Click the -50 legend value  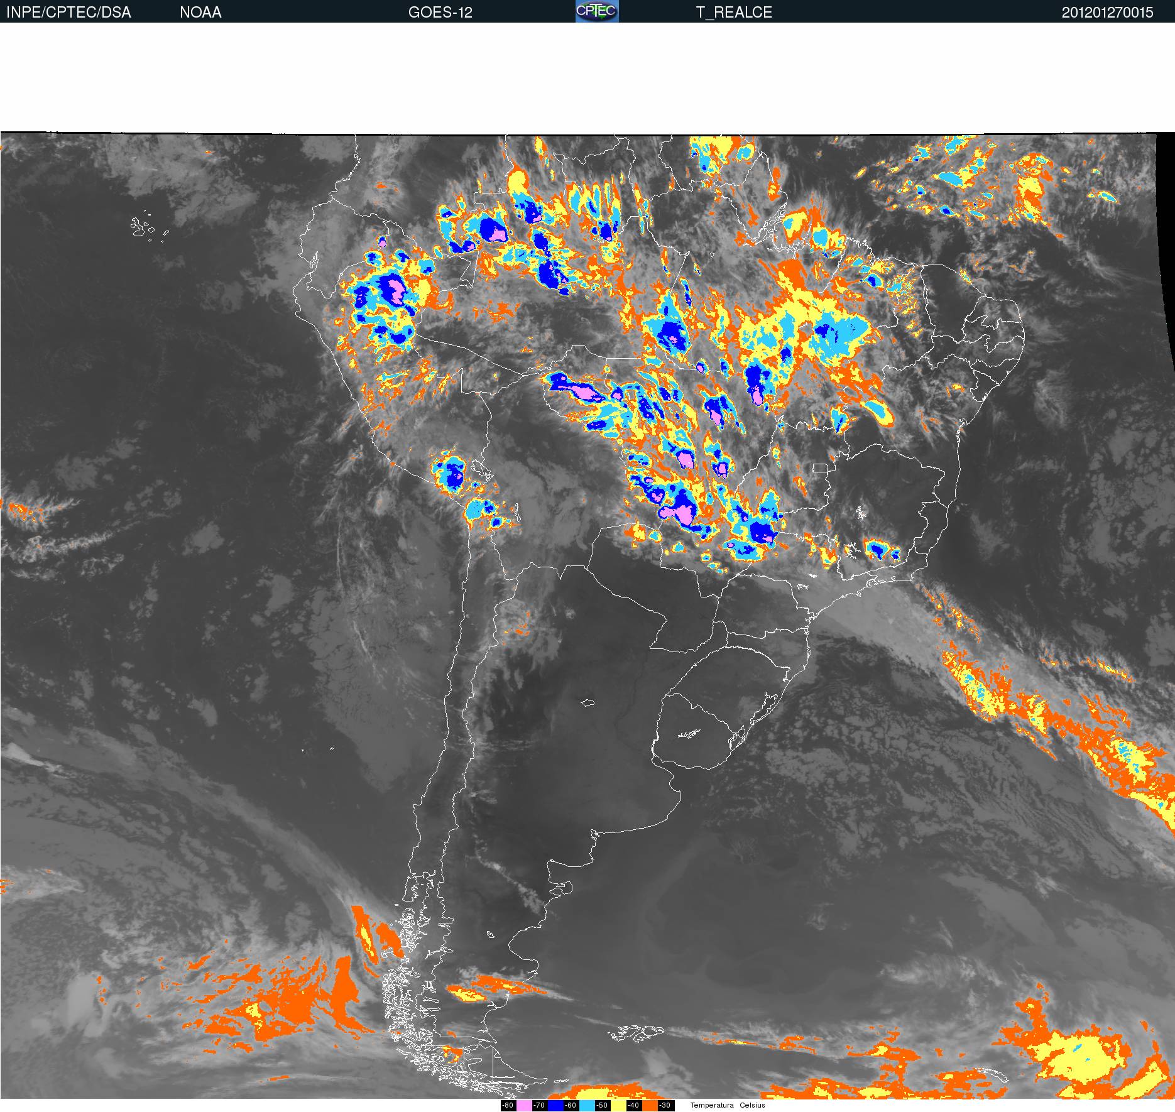[x=602, y=1105]
